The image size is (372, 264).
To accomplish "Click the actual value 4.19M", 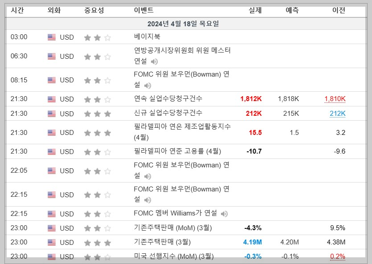I will 253,242.
